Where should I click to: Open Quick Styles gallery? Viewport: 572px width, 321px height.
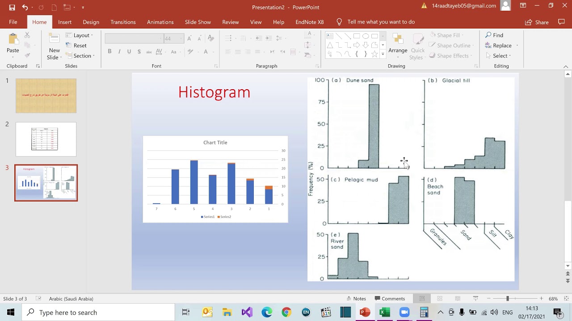[417, 47]
